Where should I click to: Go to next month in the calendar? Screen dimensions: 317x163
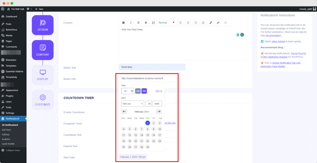159,111
